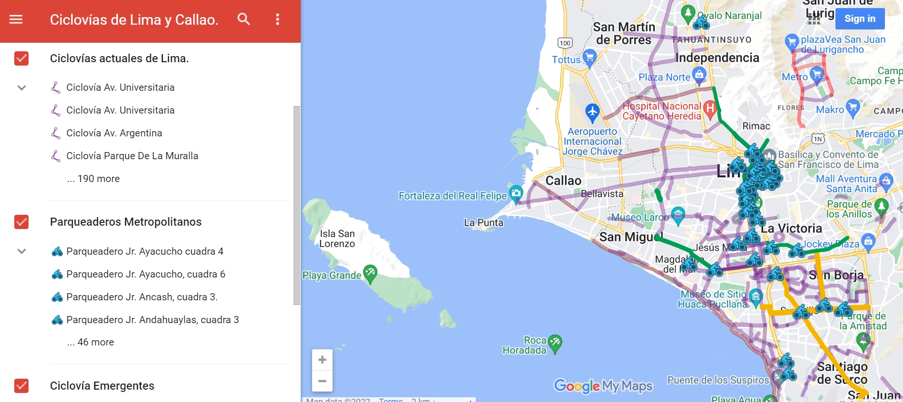The height and width of the screenshot is (402, 903).
Task: Open the hamburger menu in header
Action: tap(16, 19)
